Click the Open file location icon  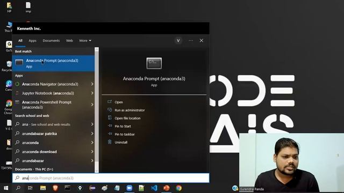110,118
